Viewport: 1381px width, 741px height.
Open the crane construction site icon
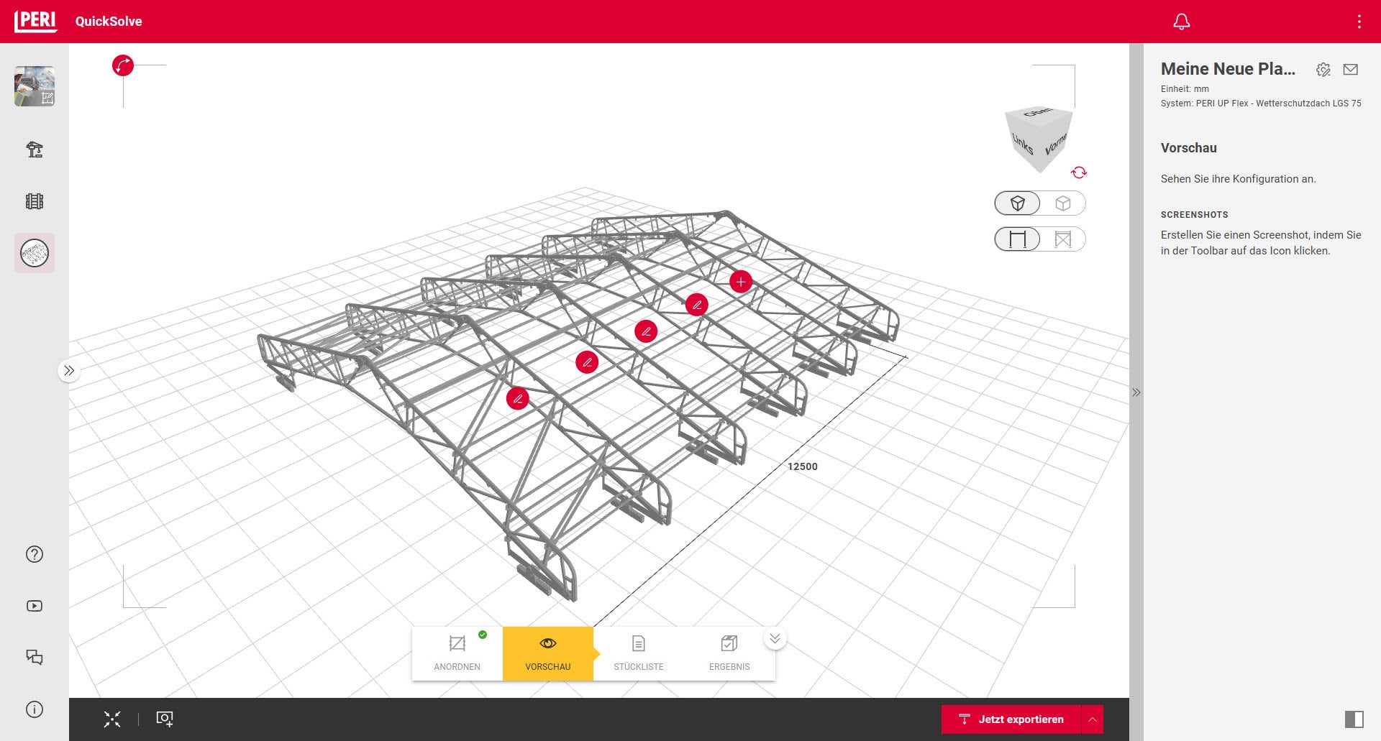pyautogui.click(x=35, y=149)
